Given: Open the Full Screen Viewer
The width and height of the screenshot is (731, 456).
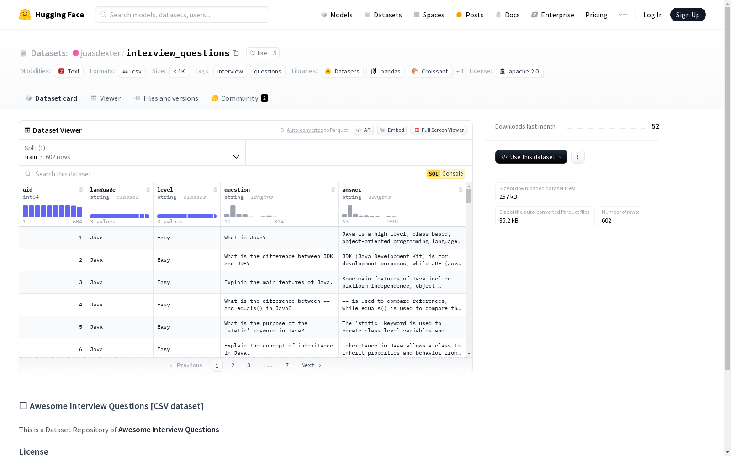Looking at the screenshot, I should click(439, 130).
